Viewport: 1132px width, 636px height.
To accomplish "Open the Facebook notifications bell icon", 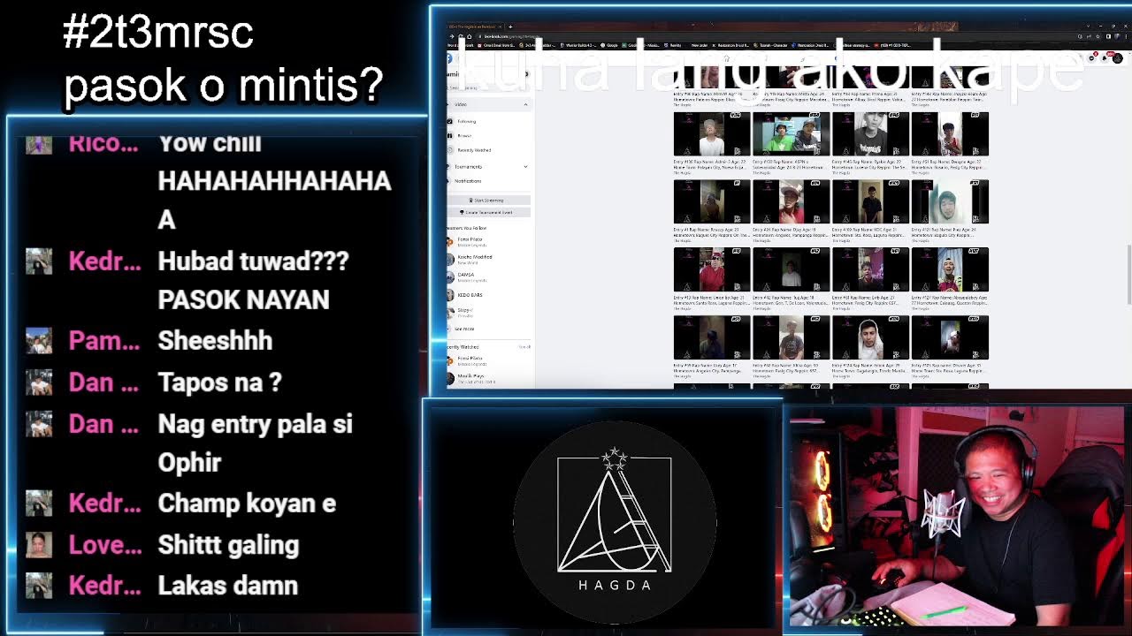I will 1106,57.
